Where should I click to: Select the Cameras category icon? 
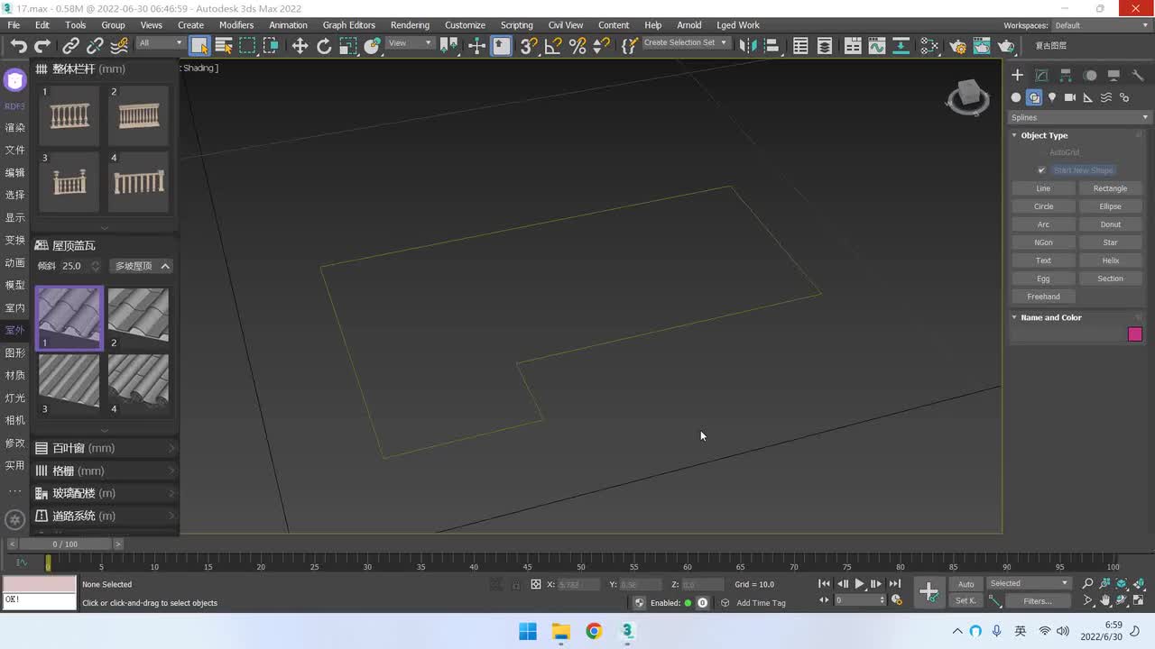(1070, 97)
